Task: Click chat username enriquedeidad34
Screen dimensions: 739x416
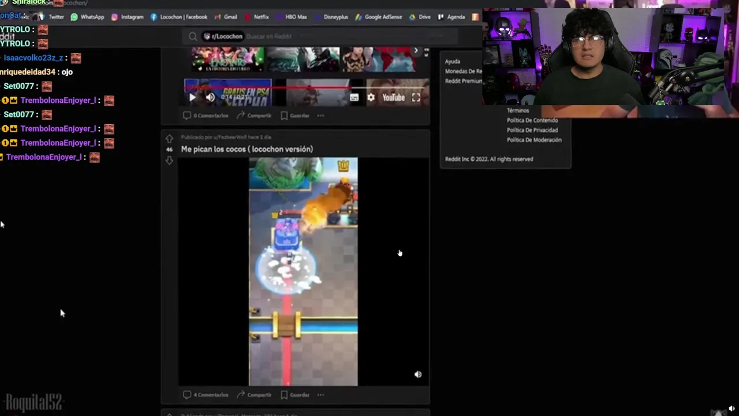Action: [x=28, y=72]
